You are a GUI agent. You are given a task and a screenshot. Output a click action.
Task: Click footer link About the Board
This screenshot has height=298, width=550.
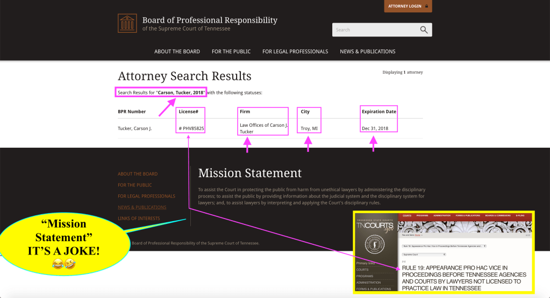138,173
